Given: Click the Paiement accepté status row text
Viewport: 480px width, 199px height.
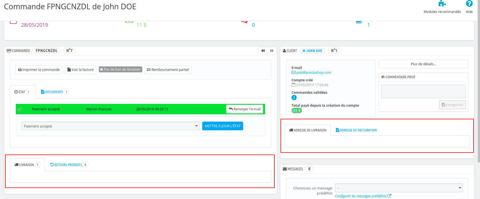Looking at the screenshot, I should (x=46, y=109).
